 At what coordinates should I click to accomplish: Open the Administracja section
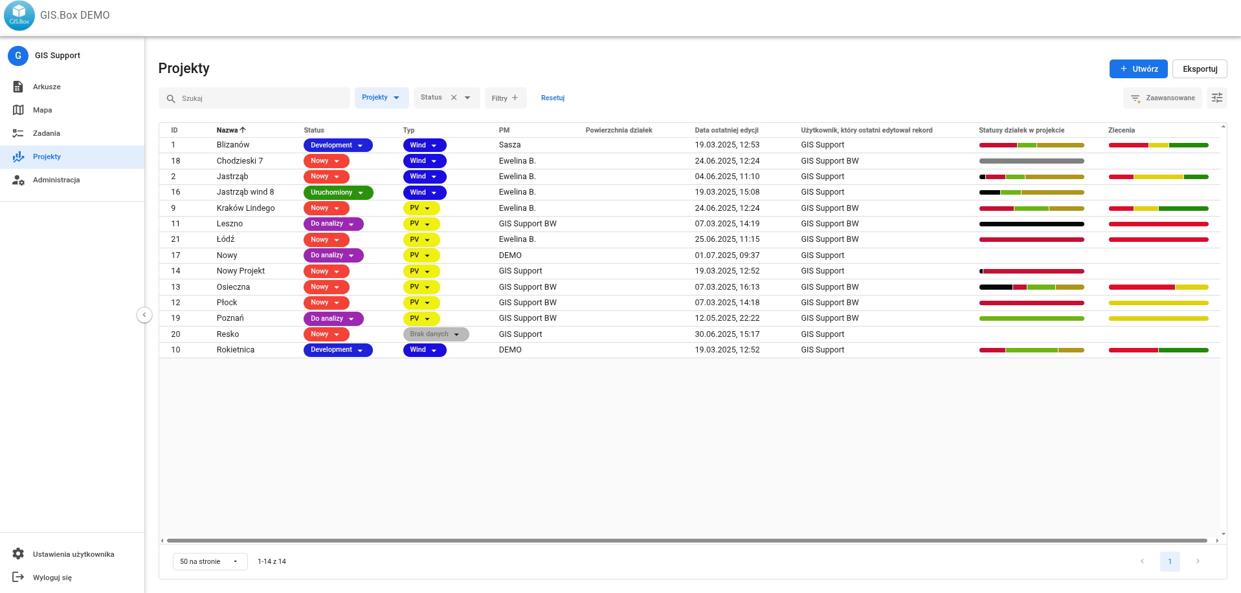click(x=56, y=180)
